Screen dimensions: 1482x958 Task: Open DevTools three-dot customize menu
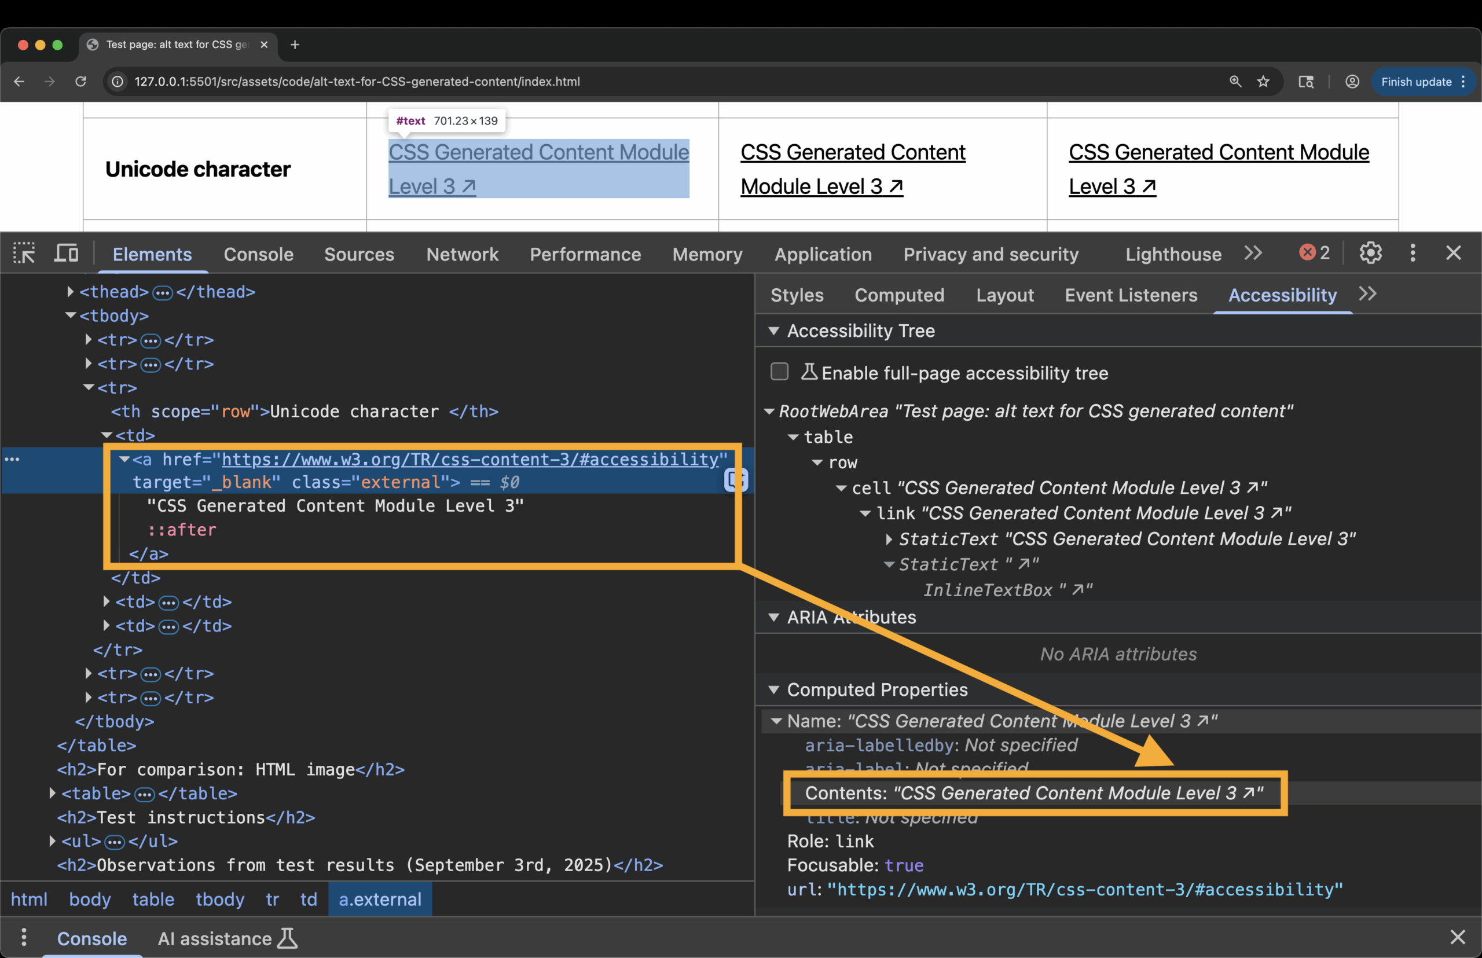click(1413, 253)
